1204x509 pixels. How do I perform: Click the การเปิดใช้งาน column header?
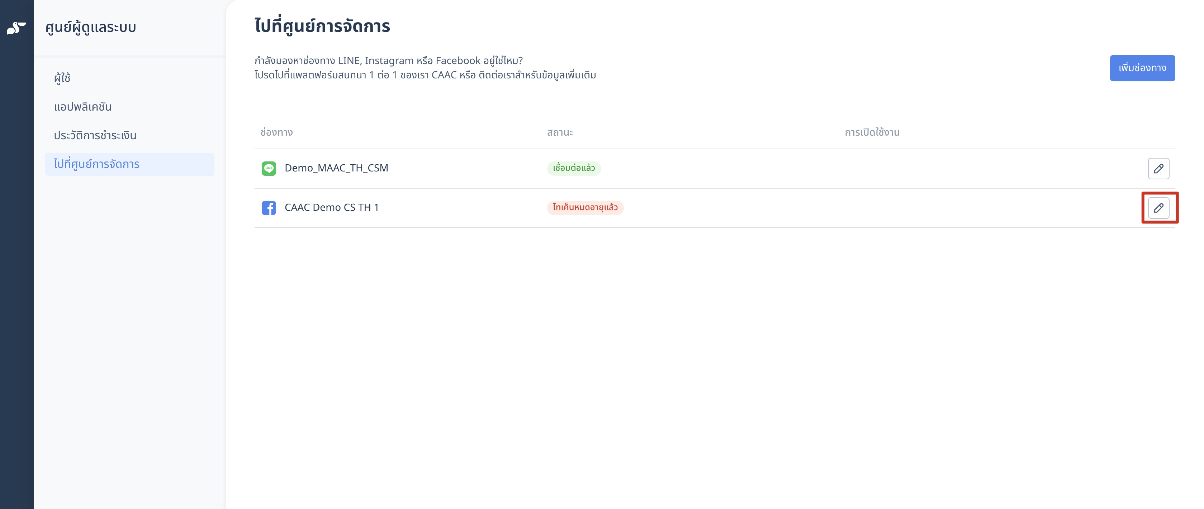872,132
